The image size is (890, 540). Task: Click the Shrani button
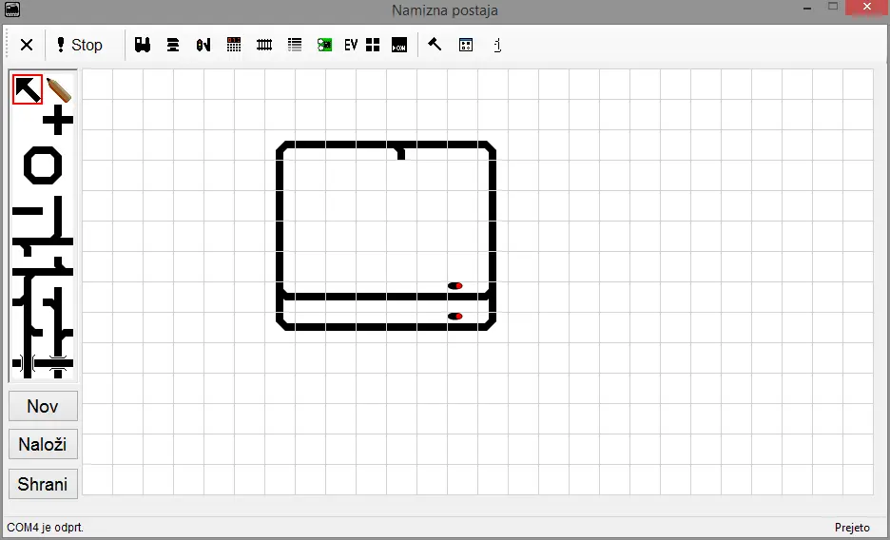pos(43,484)
